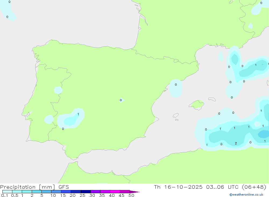
Task: Click the 'Th' weekday abbreviation
Action: (157, 187)
